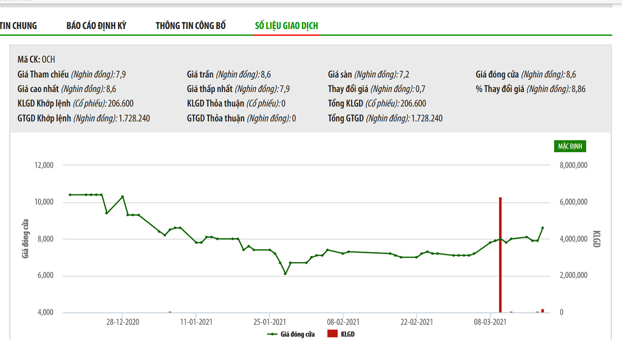Viewport: 622px width, 349px height.
Task: Switch to the TIN CHUNG tab
Action: [x=18, y=26]
